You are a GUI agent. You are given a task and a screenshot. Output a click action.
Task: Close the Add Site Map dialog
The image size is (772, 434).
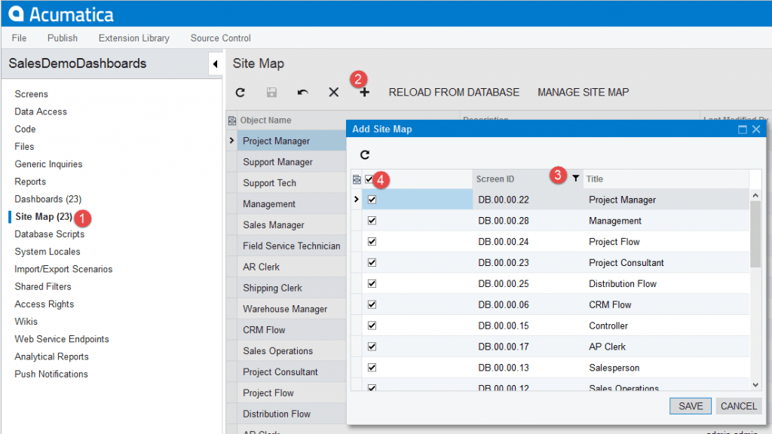(756, 130)
